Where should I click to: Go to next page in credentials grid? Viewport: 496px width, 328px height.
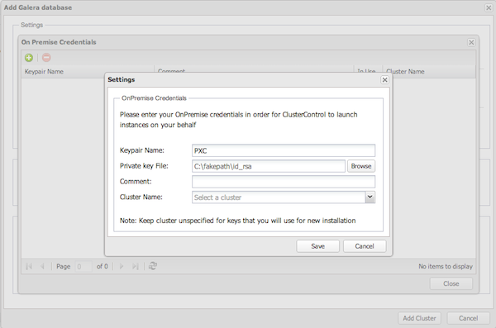(122, 266)
